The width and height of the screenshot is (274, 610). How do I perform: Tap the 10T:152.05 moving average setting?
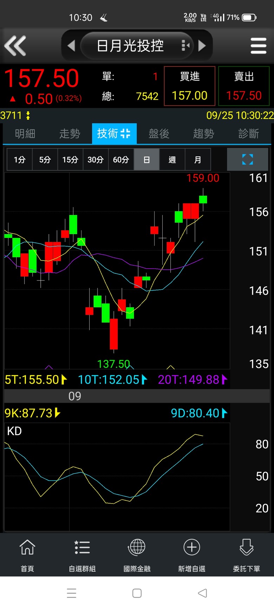(x=112, y=379)
